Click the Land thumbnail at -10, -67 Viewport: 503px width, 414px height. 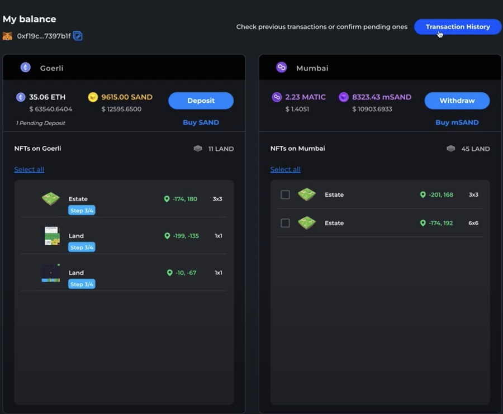point(51,273)
